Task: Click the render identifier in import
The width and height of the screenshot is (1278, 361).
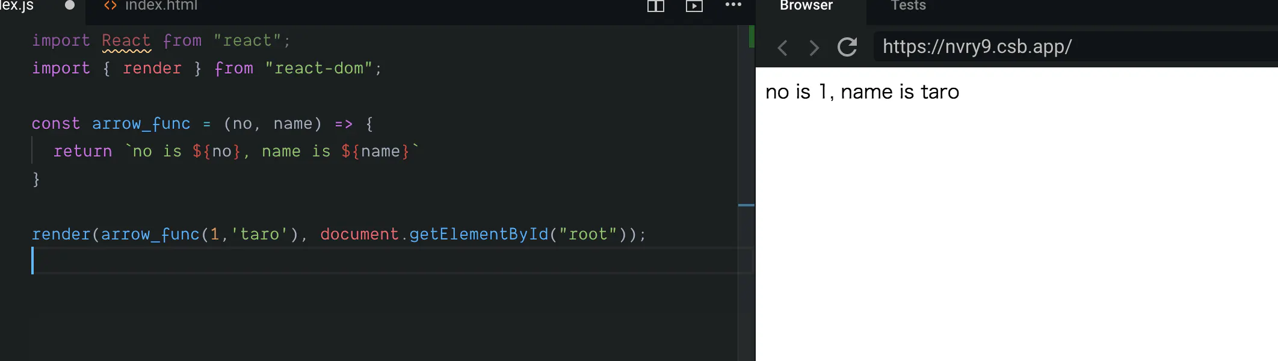Action: (152, 69)
